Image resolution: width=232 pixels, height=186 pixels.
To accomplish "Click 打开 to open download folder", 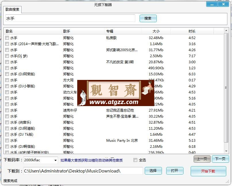I will (175, 171).
